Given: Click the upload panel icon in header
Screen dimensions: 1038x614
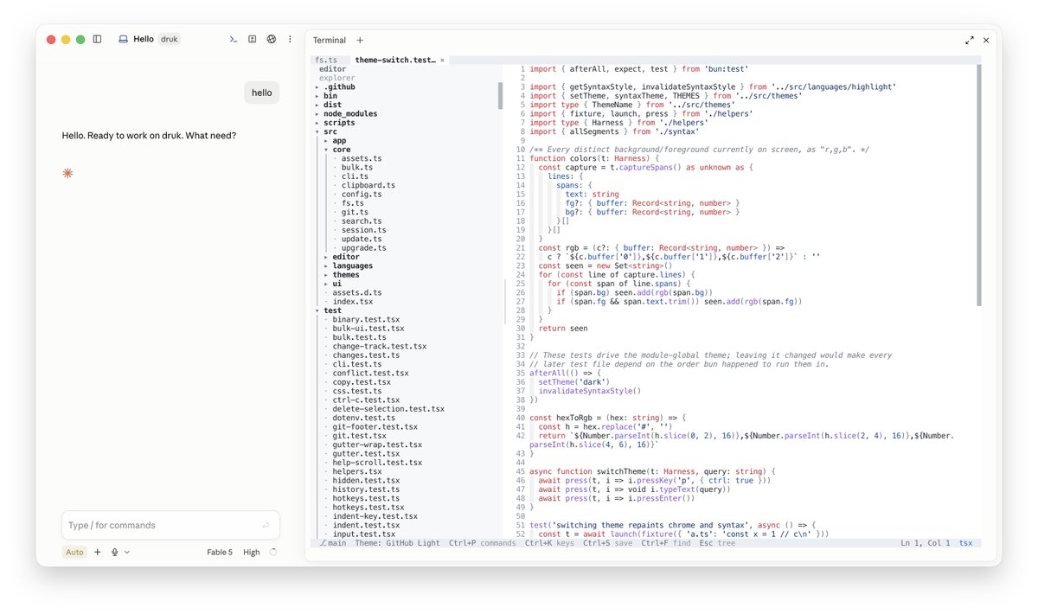Looking at the screenshot, I should tap(253, 39).
